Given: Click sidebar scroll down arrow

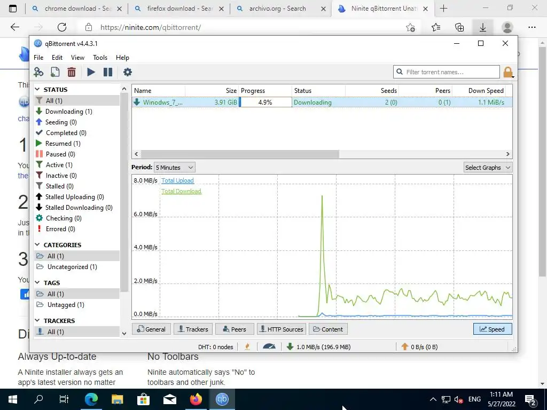Looking at the screenshot, I should tap(124, 334).
